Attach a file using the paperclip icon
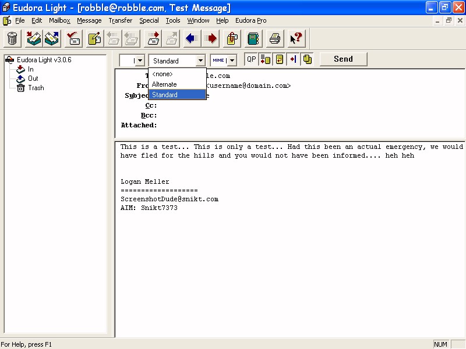 pos(232,38)
